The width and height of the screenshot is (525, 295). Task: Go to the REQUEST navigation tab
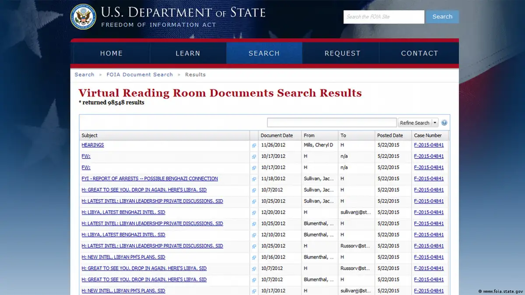[342, 53]
